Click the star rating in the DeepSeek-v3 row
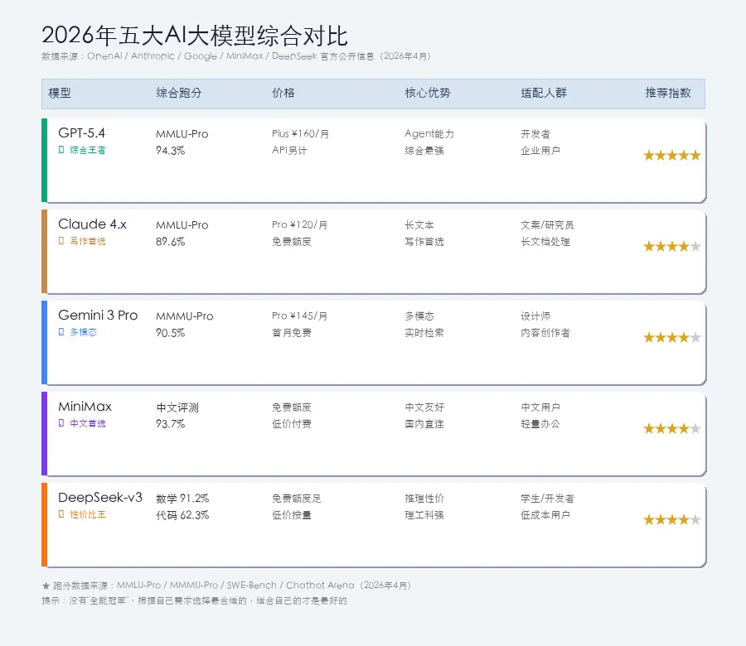Image resolution: width=746 pixels, height=646 pixels. [x=672, y=519]
